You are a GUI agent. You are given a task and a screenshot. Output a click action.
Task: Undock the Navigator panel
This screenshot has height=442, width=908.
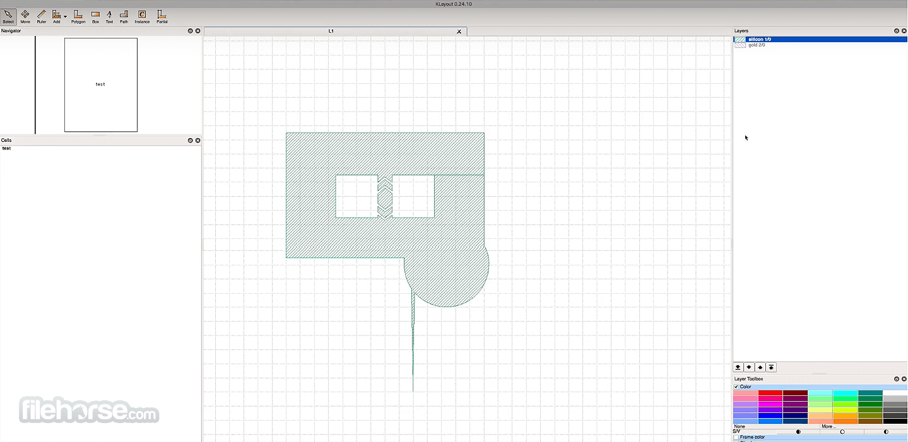point(191,31)
